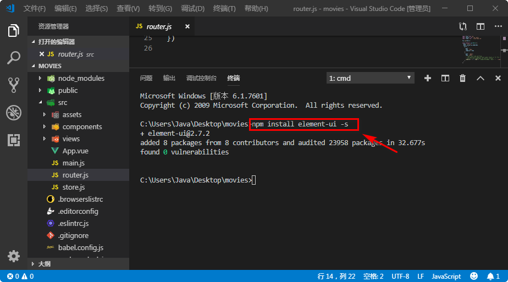Screen dimensions: 508x282
Task: Open editor More Actions ellipsis
Action: coord(498,26)
